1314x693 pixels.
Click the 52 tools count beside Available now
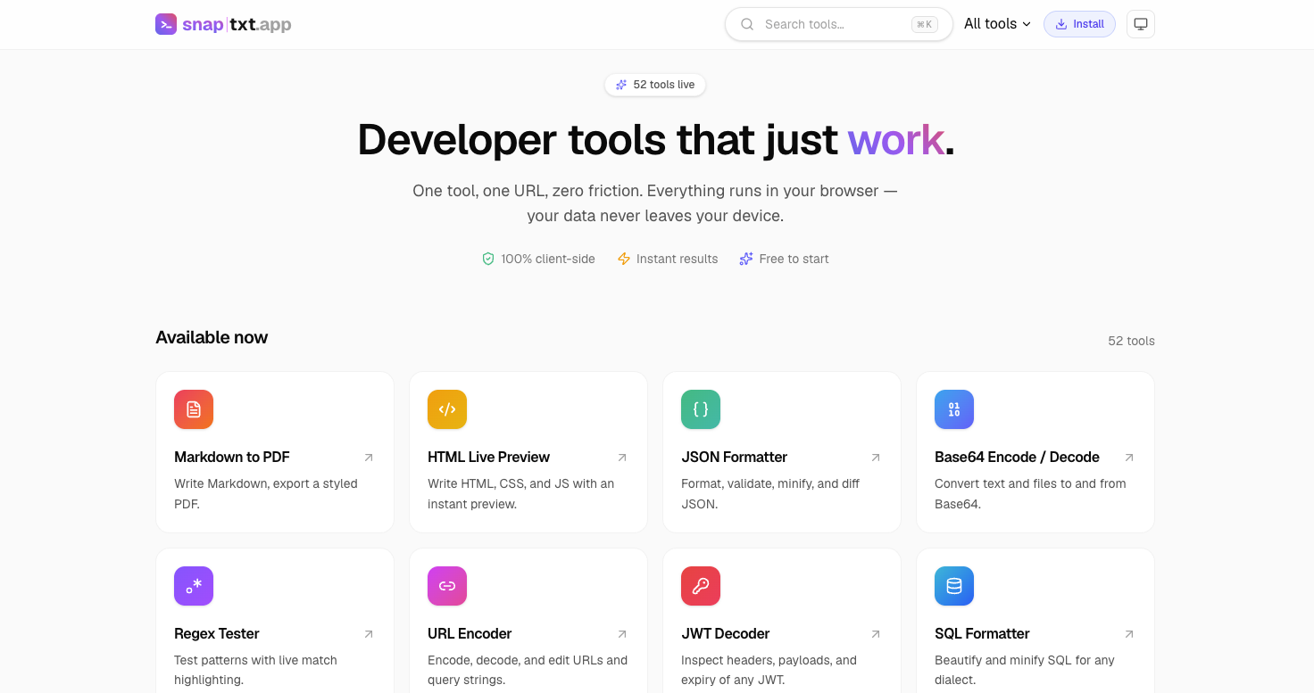(1131, 341)
